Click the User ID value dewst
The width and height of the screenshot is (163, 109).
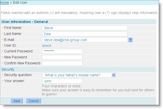coord(46,46)
